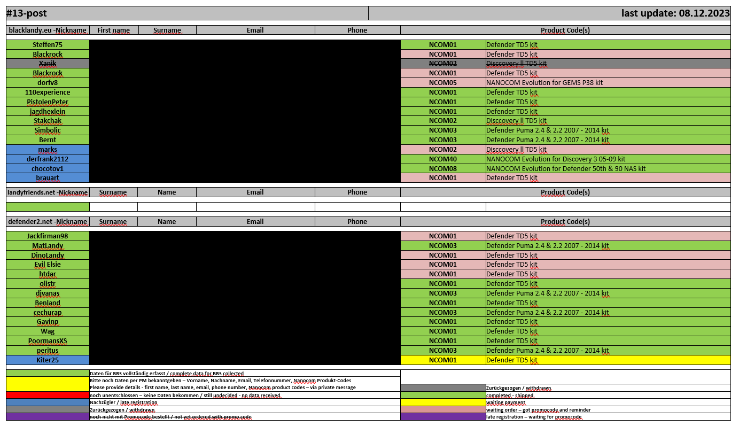Click the dorfv8 nickname cell
739x426 pixels.
point(48,83)
